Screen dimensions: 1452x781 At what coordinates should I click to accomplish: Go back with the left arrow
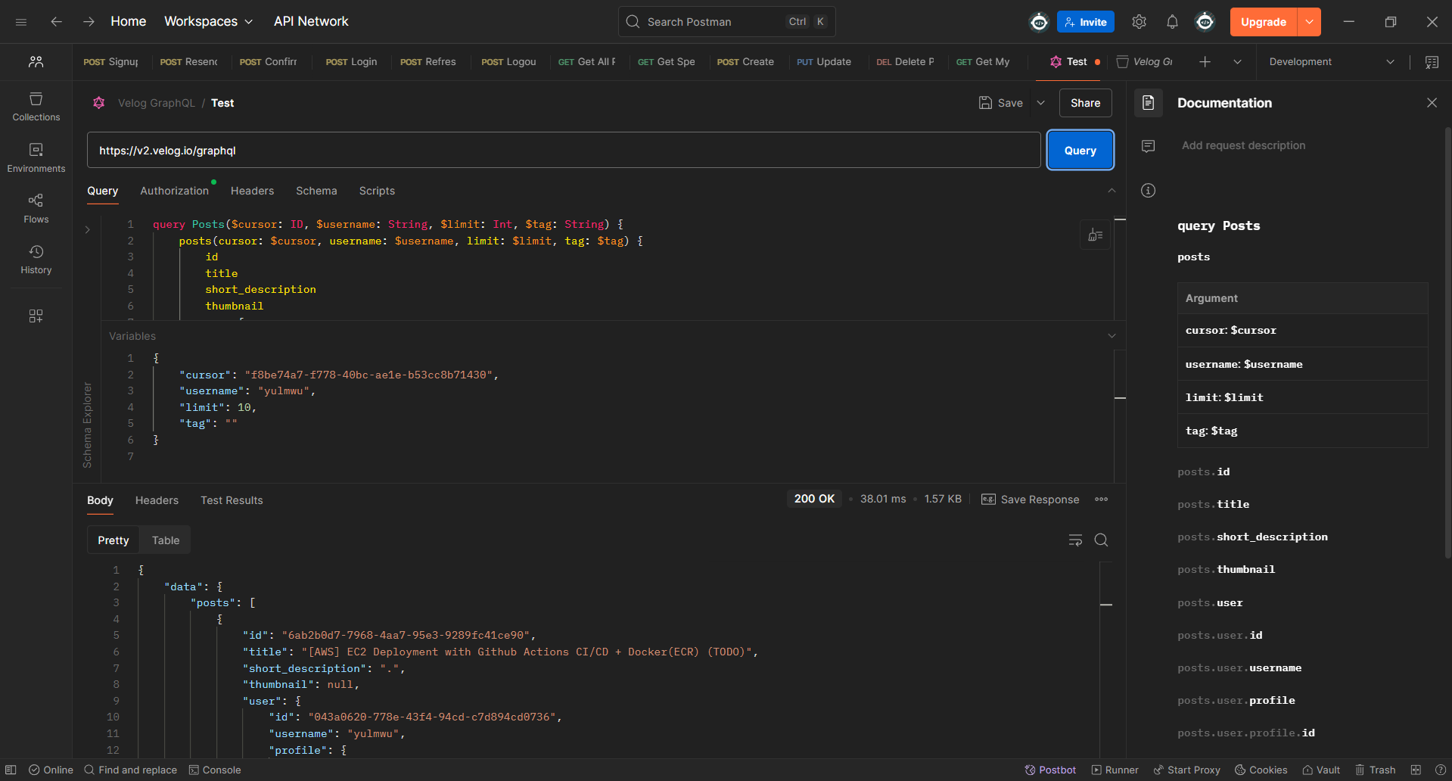click(x=56, y=22)
